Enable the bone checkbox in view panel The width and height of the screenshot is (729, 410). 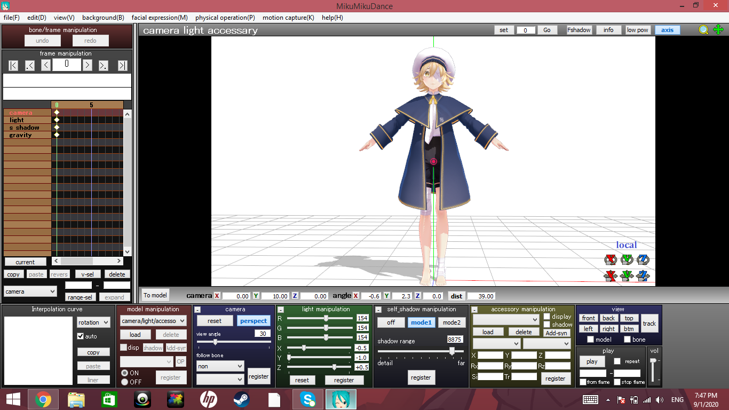[627, 340]
